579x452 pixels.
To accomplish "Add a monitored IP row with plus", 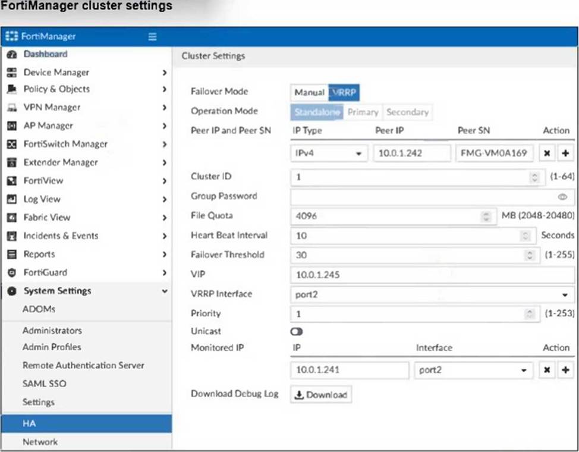I will click(x=565, y=370).
